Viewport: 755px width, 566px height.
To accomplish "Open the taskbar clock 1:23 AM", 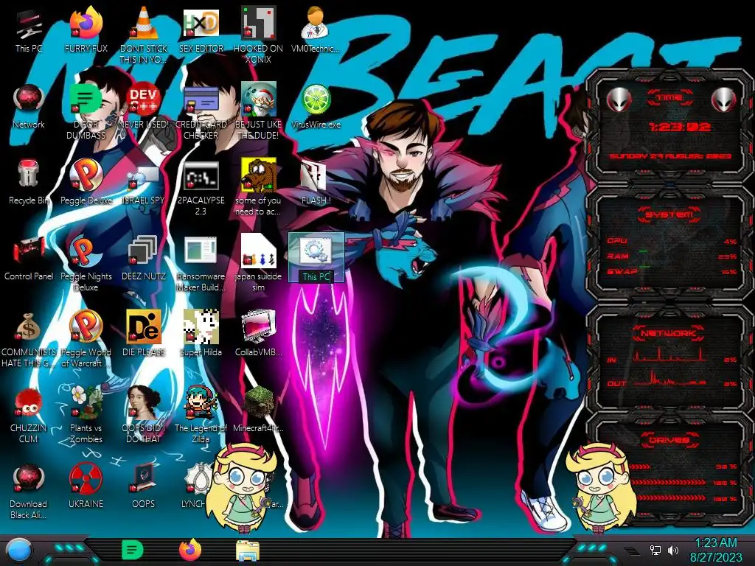I will [x=716, y=550].
